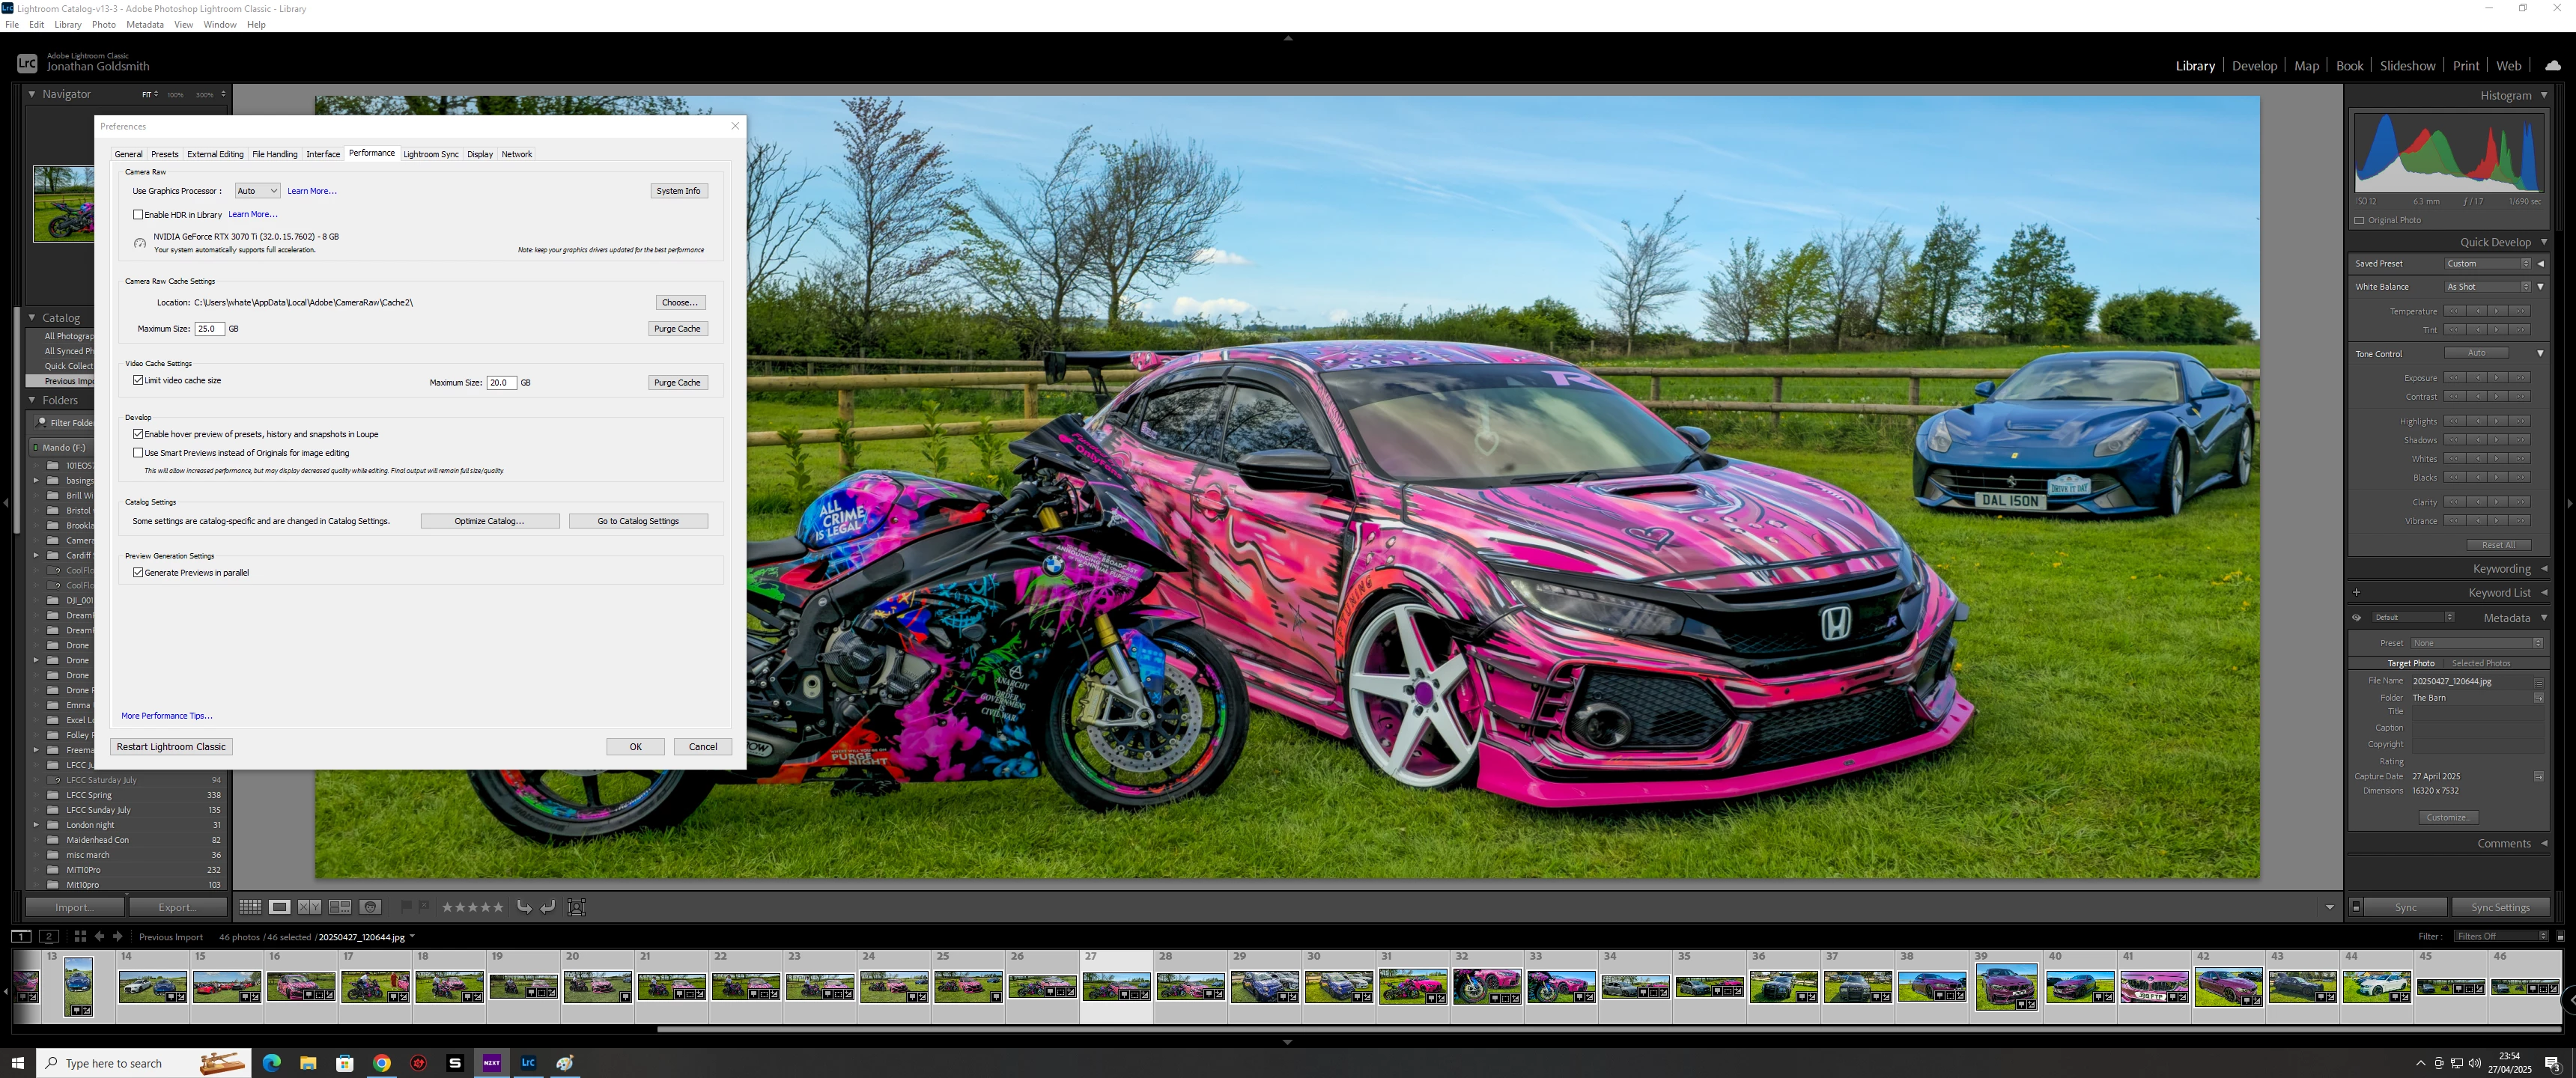Image resolution: width=2576 pixels, height=1078 pixels.
Task: Select Compare view XY icon
Action: (309, 907)
